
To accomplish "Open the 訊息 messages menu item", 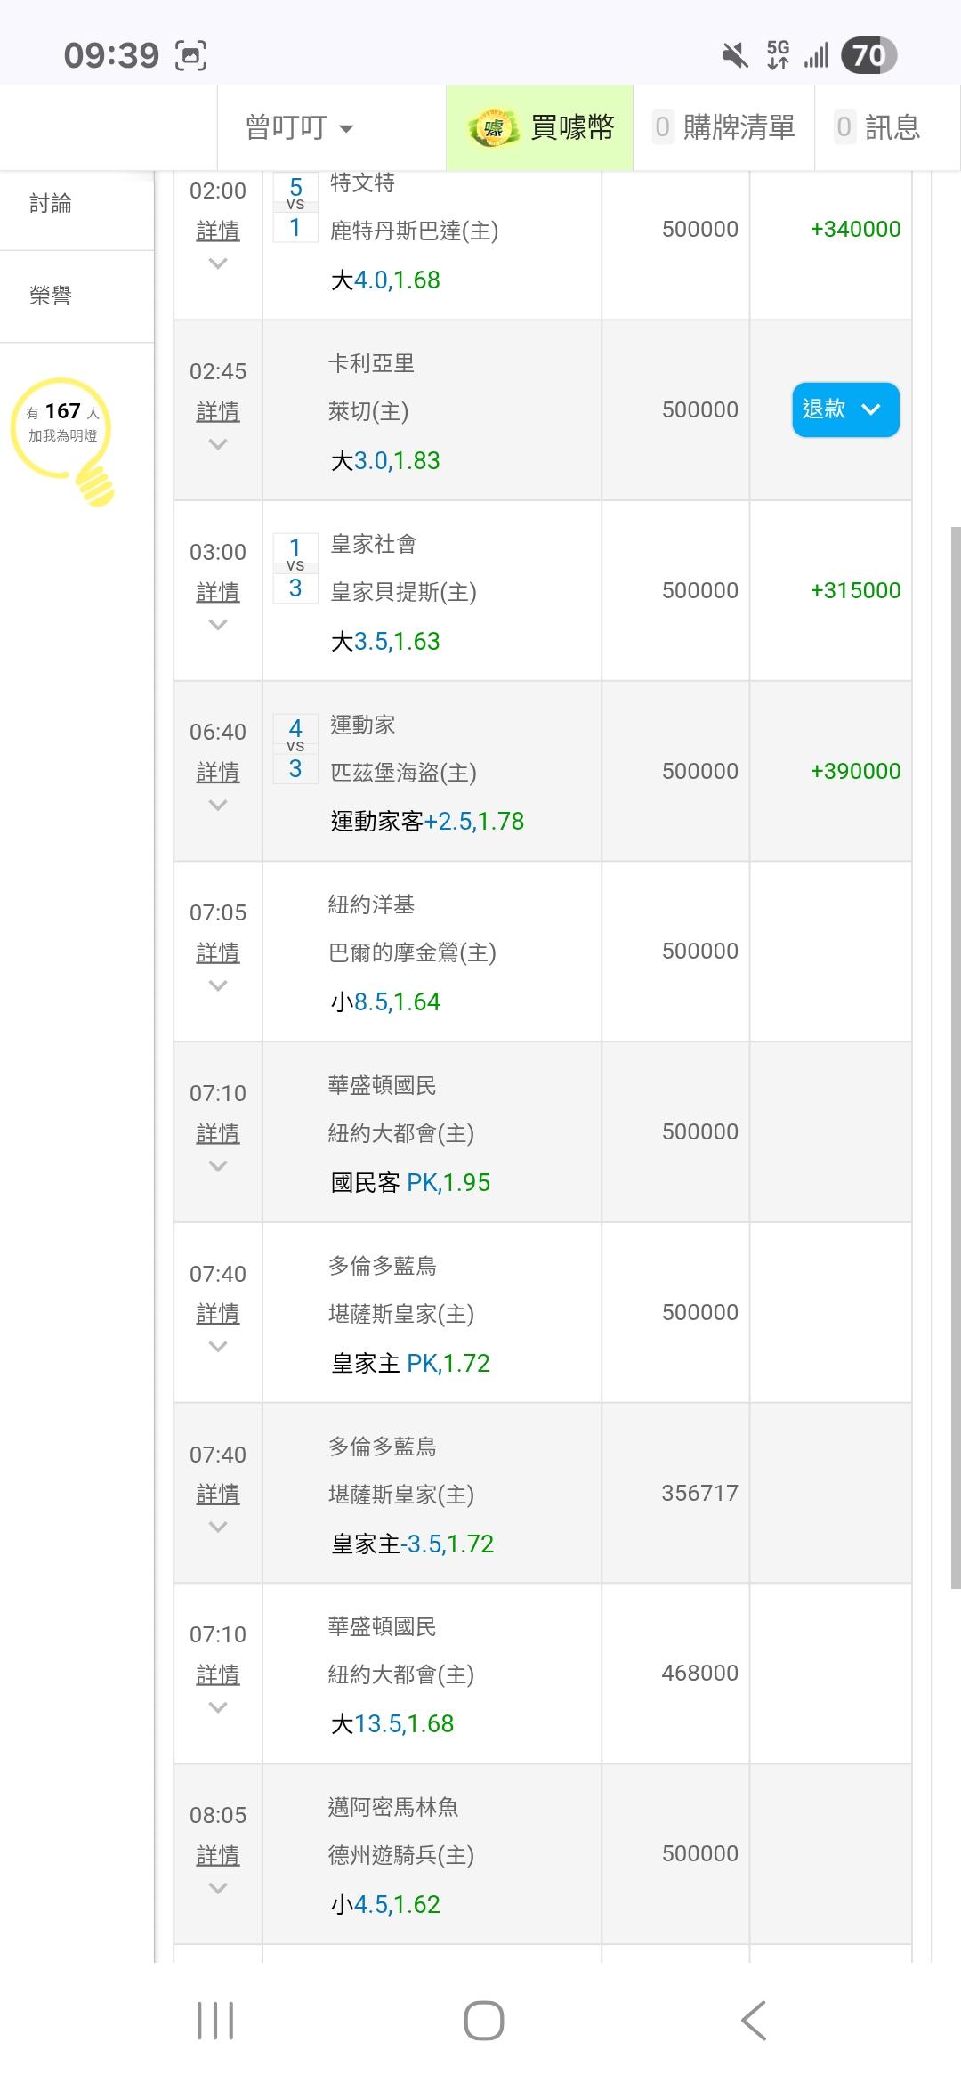I will tap(879, 128).
